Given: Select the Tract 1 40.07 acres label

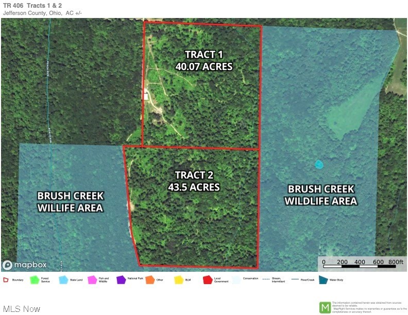Looking at the screenshot, I should point(203,61).
